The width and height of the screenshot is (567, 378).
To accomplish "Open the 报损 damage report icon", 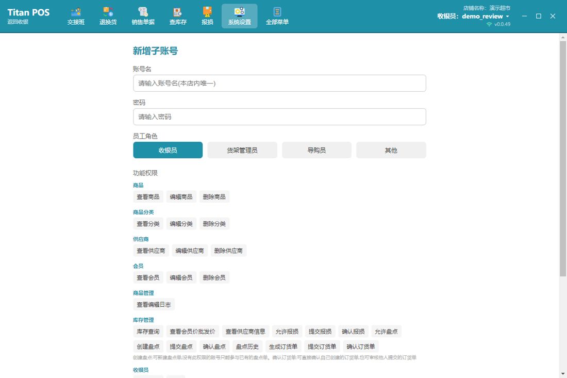I will pyautogui.click(x=207, y=17).
